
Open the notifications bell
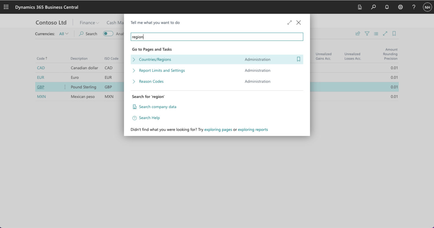tap(387, 7)
